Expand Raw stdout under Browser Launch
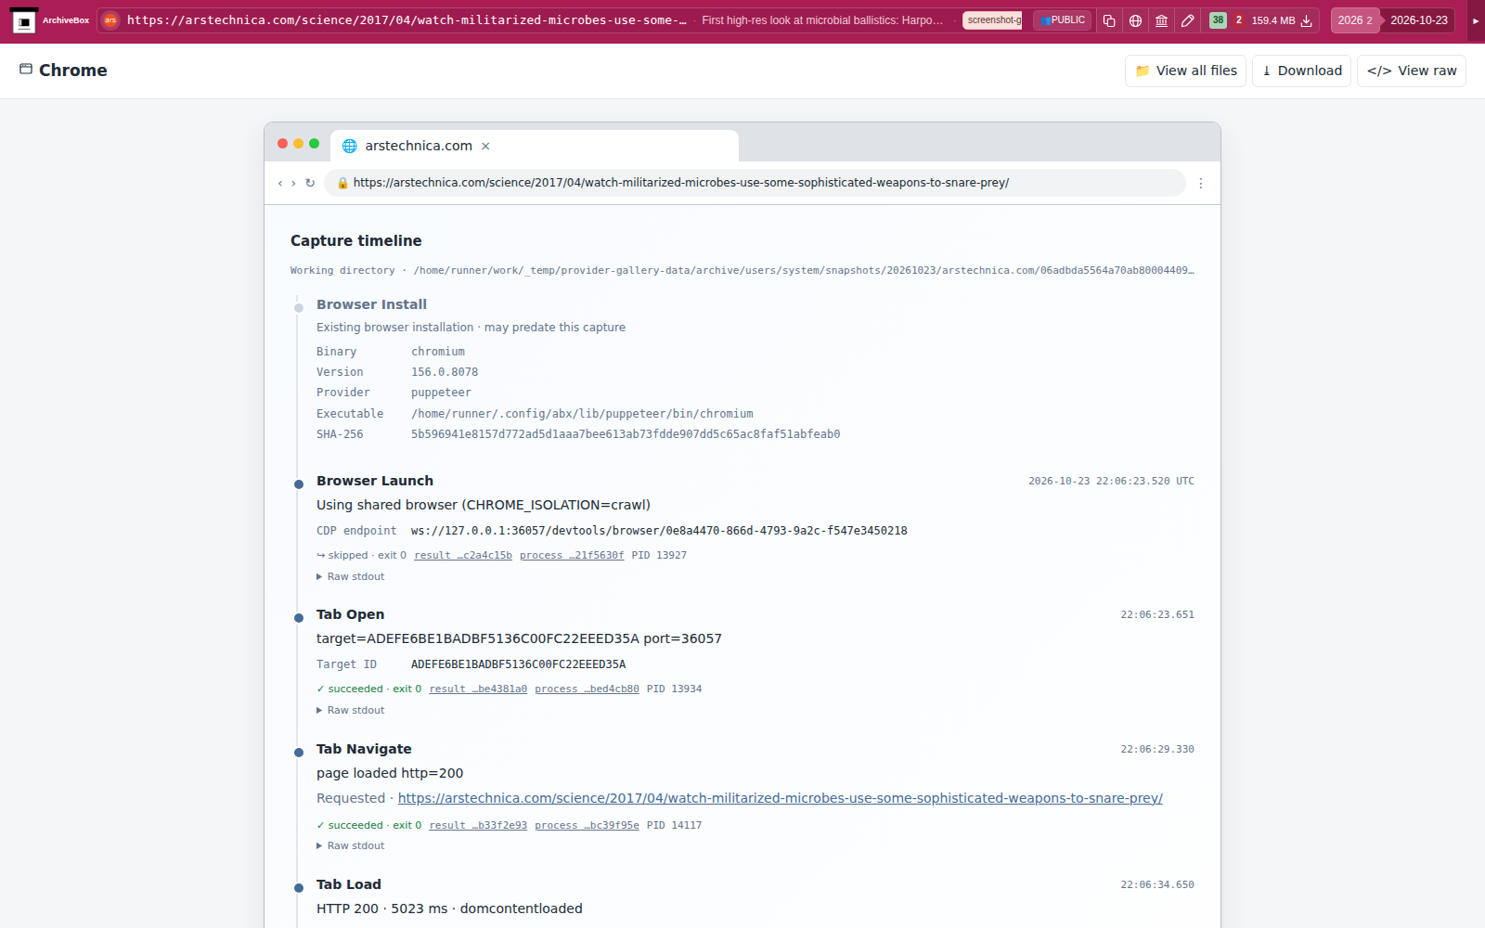Screen dimensions: 1485x928 click(351, 577)
